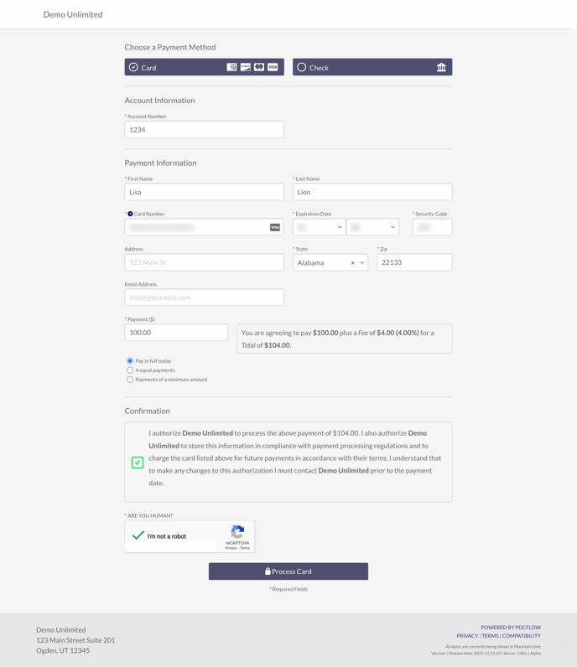577x667 pixels.
Task: Select Payments of a minimum amount
Action: 130,380
